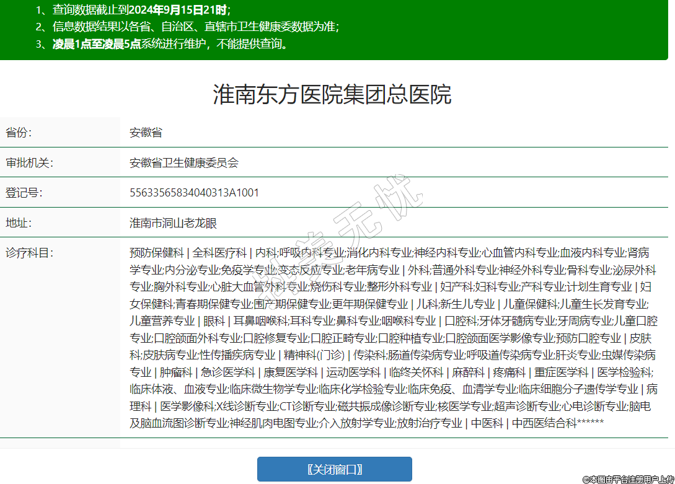Select the 安徽省 province value

pyautogui.click(x=146, y=132)
